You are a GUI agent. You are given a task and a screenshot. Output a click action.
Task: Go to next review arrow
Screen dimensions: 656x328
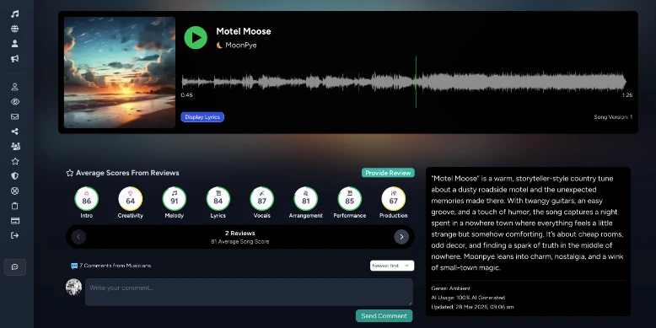tap(401, 237)
